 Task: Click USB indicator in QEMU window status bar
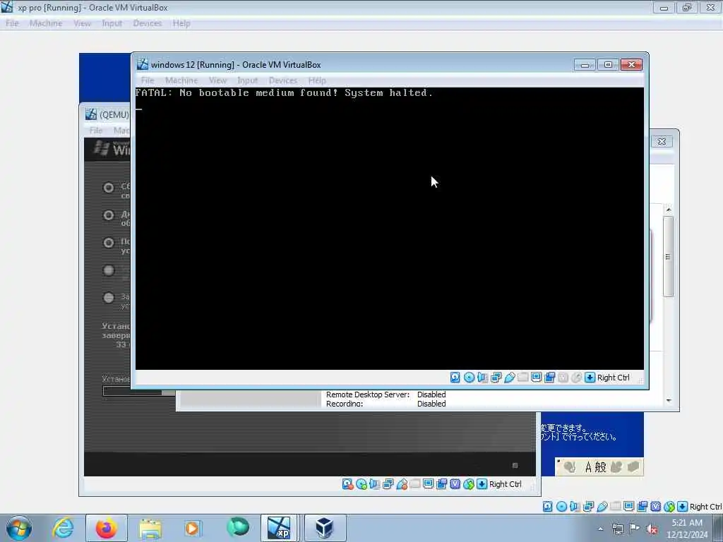click(x=402, y=484)
